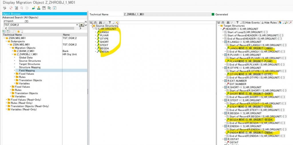Screen dimensions: 293x145
Task: Click first green tree icon above Technical Name
Action: coord(4,32)
